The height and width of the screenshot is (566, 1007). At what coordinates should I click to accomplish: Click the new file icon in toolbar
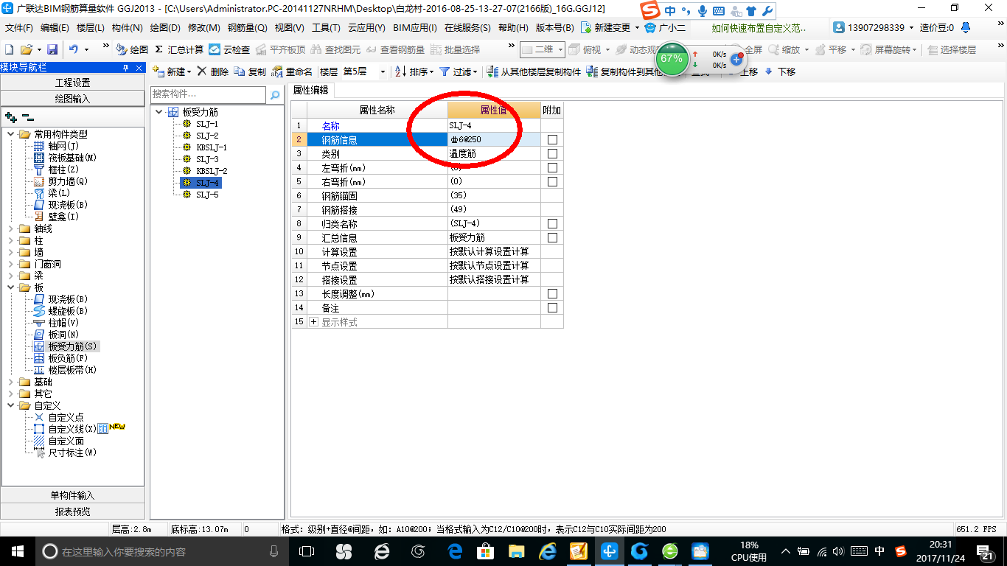point(9,49)
